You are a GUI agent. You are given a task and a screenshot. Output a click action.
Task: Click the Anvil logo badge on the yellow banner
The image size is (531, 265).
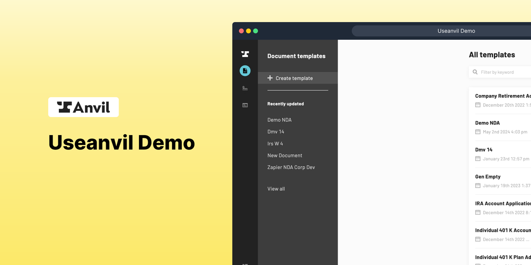click(x=84, y=107)
